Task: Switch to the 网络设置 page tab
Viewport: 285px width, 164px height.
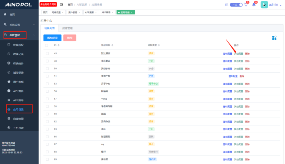Action: click(56, 12)
